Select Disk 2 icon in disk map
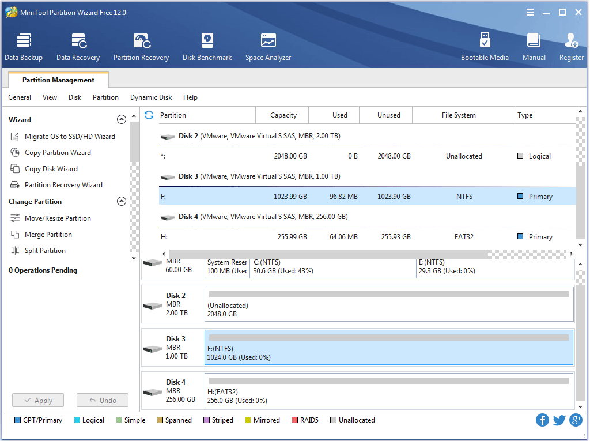590x441 pixels. pos(153,306)
